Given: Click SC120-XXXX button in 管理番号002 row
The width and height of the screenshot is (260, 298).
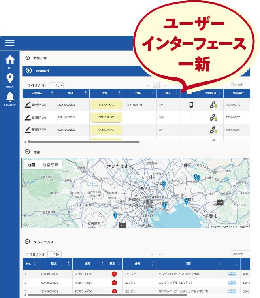Looking at the screenshot, I should coord(106,117).
